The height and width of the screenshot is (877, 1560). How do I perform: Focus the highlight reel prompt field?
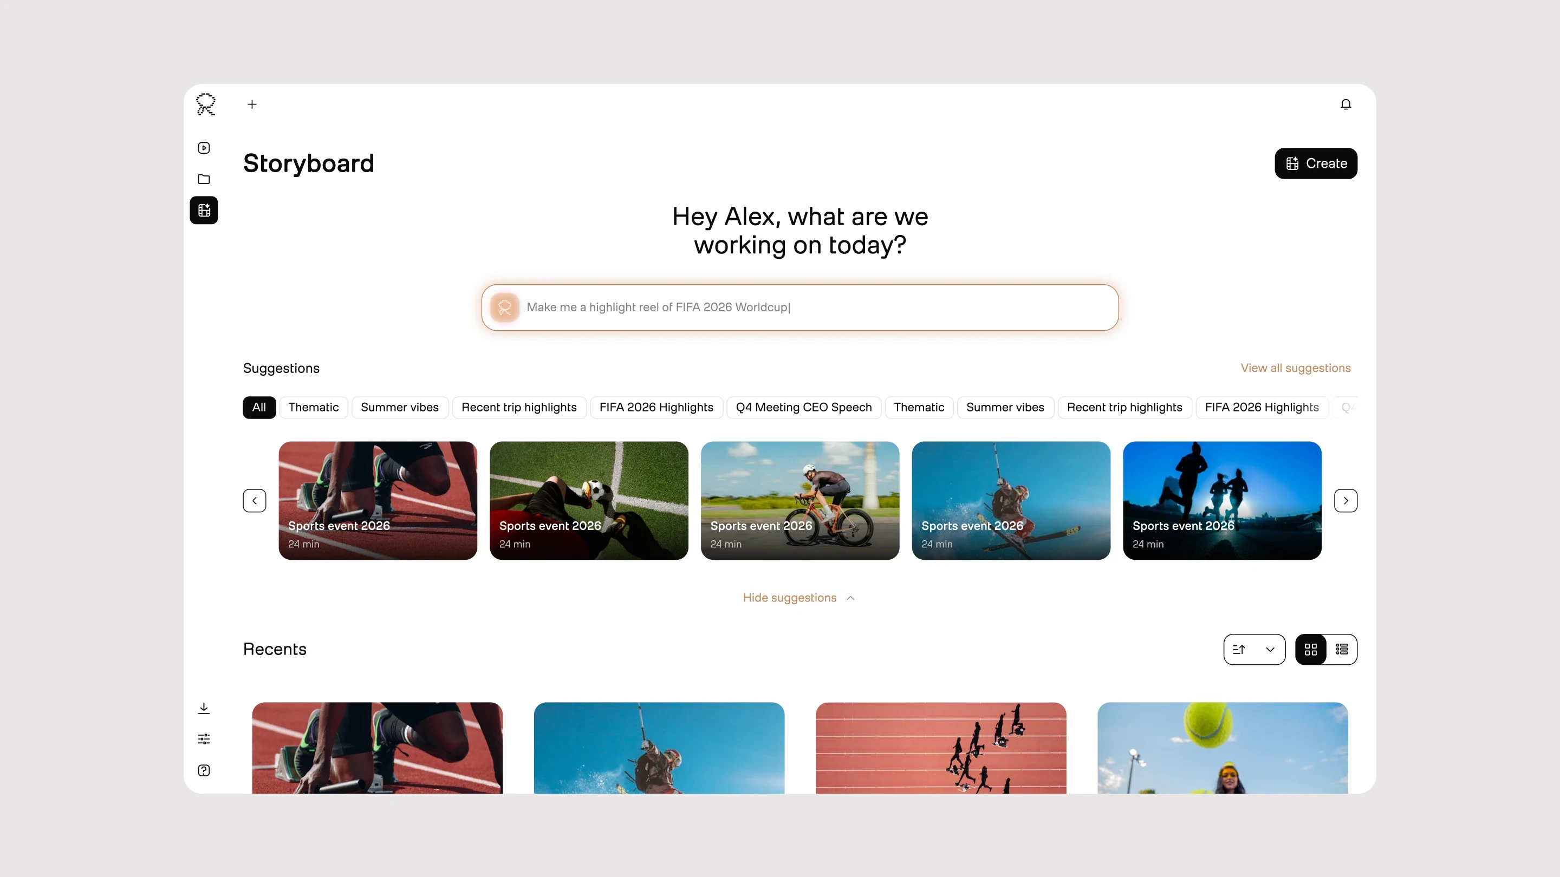point(800,307)
